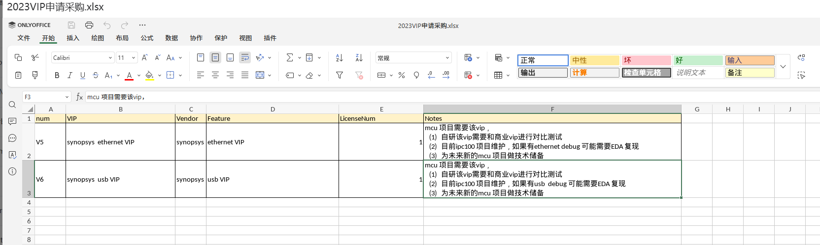Open the 插入 menu tab
This screenshot has width=820, height=245.
[x=73, y=38]
